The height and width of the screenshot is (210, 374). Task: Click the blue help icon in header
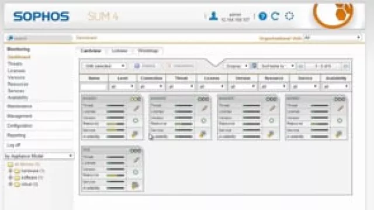click(262, 16)
